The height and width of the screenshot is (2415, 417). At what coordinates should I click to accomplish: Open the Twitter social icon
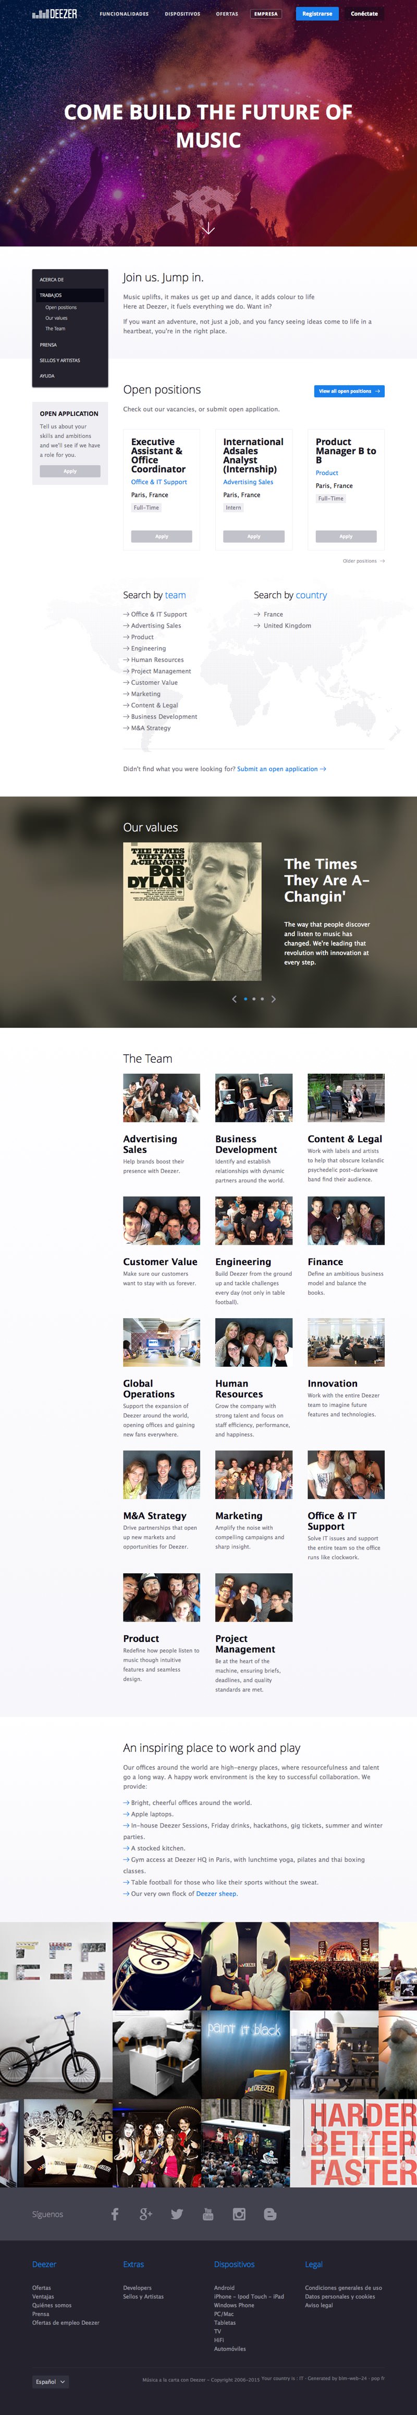point(177,2213)
